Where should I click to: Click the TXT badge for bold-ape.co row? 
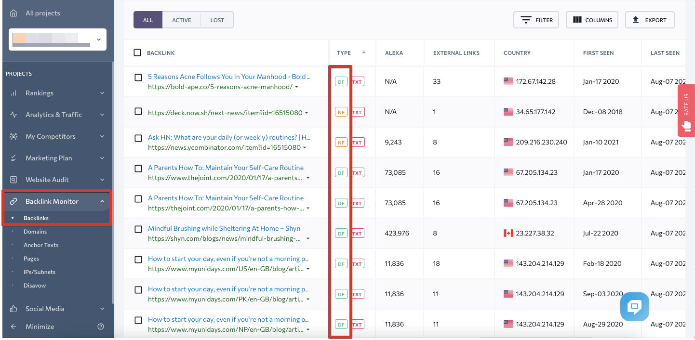[x=358, y=82]
